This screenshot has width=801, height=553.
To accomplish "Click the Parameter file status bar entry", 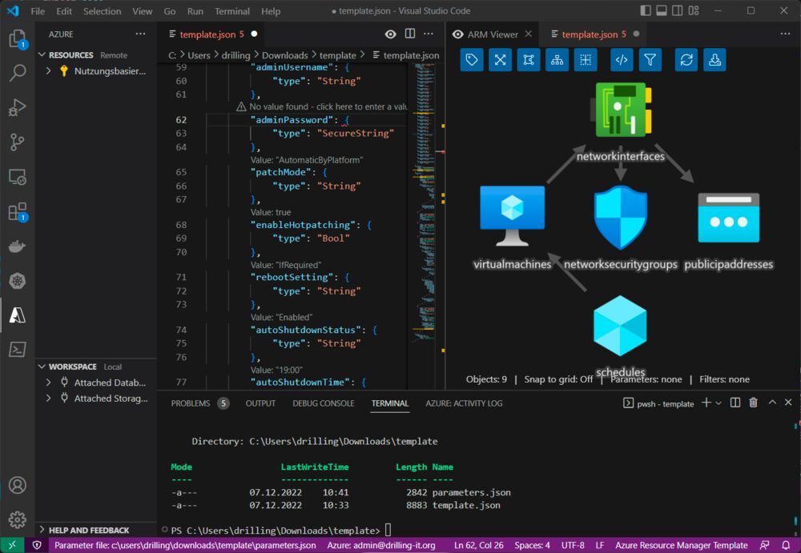I will [x=185, y=545].
